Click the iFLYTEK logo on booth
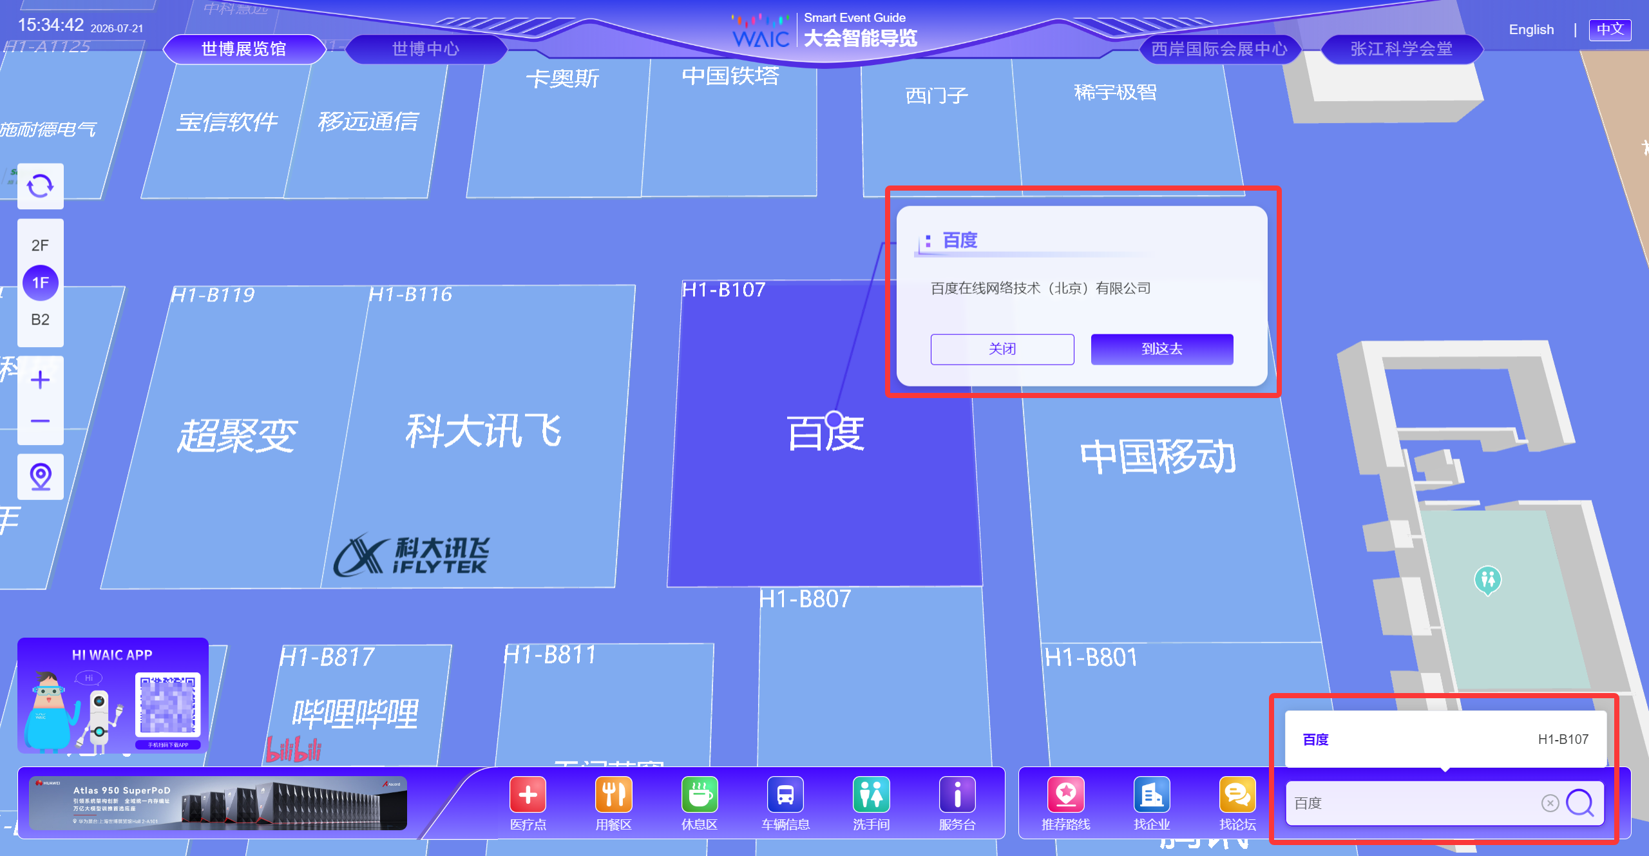The height and width of the screenshot is (856, 1649). point(411,555)
